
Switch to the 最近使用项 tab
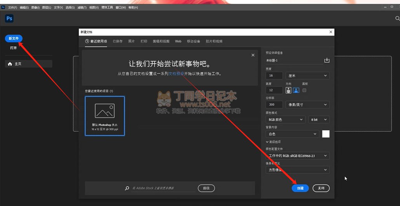coord(96,41)
